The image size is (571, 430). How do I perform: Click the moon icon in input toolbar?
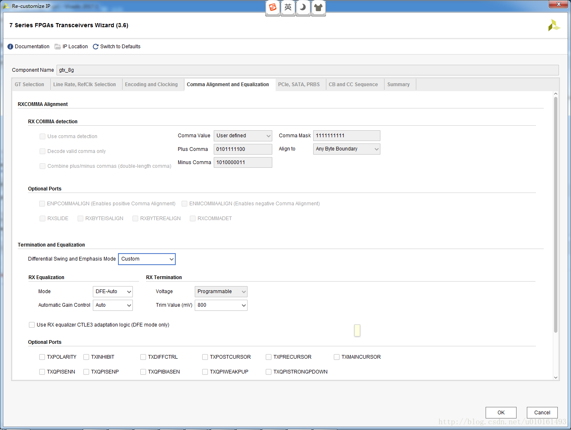tap(303, 7)
